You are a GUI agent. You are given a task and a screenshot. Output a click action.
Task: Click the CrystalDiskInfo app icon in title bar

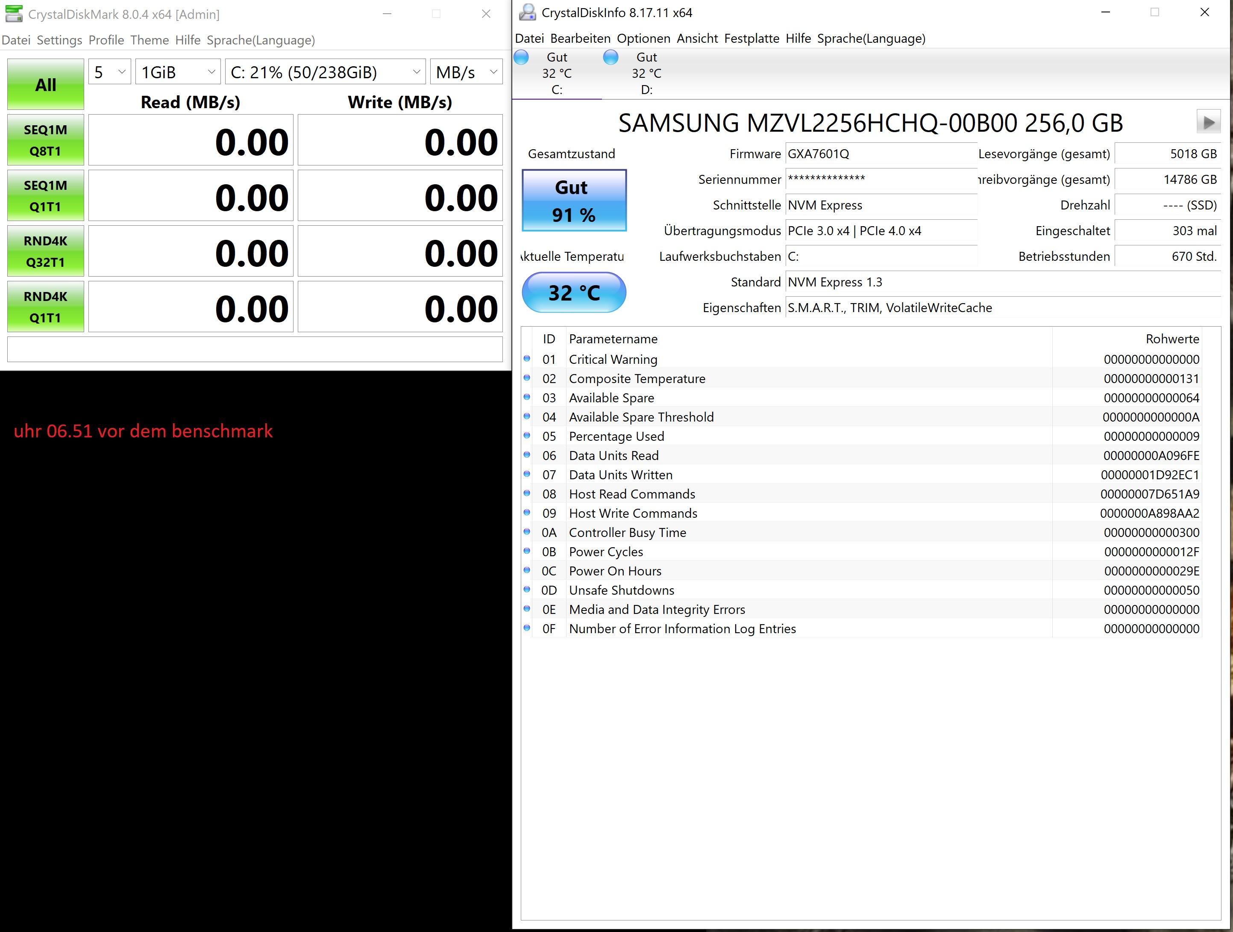coord(527,12)
